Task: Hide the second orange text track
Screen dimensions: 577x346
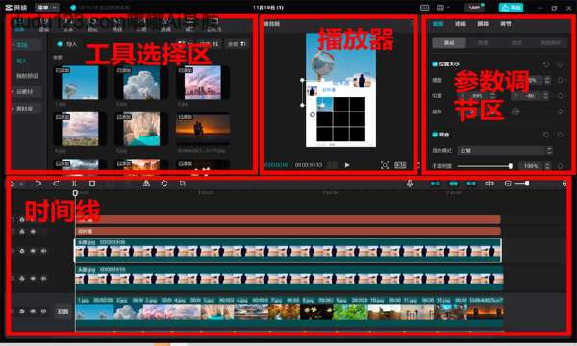Action: coord(33,232)
